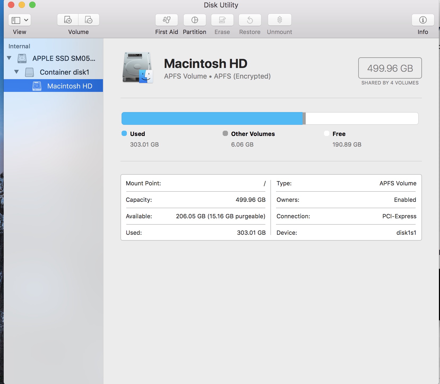Screen dimensions: 440x384
Task: Click the blue used portion of storage bar
Action: pos(212,118)
